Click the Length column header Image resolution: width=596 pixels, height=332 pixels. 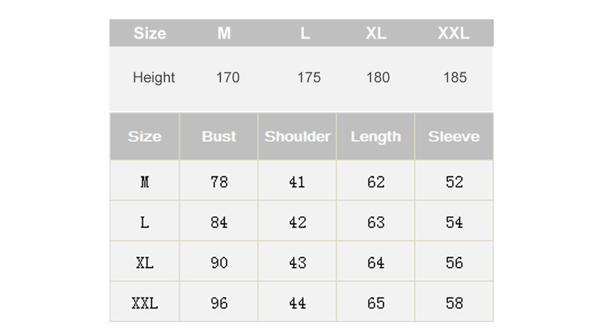point(376,137)
